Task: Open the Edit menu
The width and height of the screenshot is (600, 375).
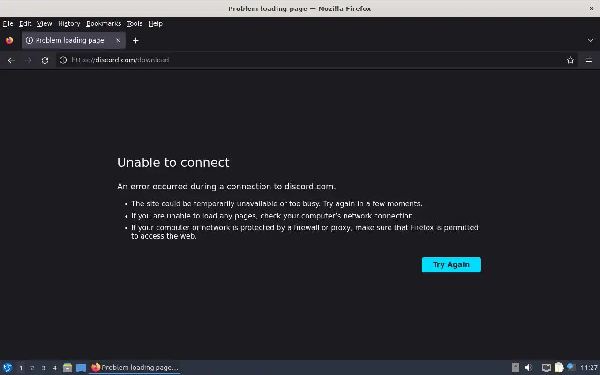Action: pyautogui.click(x=25, y=23)
